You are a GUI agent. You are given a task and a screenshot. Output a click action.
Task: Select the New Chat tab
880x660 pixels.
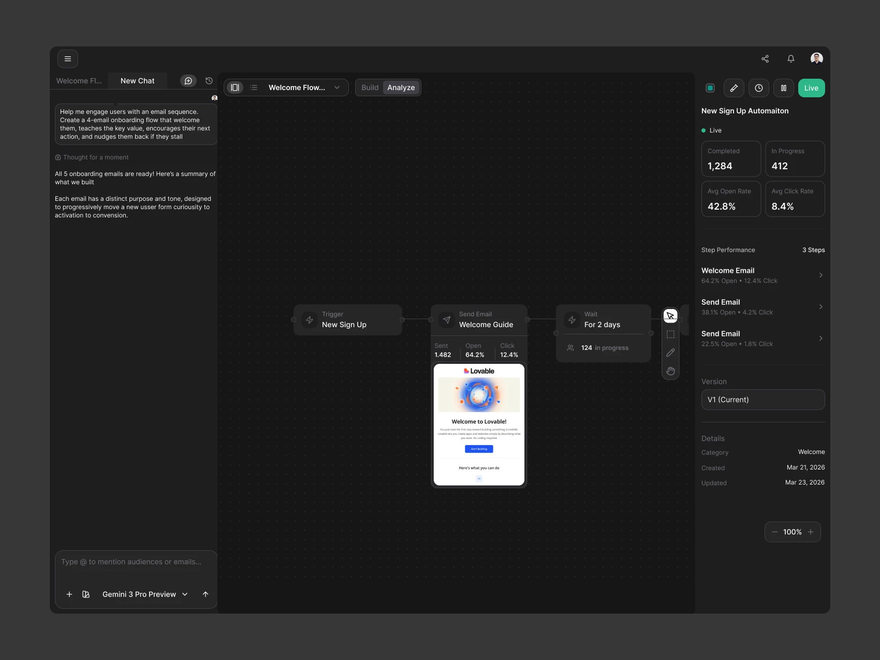[x=138, y=81]
